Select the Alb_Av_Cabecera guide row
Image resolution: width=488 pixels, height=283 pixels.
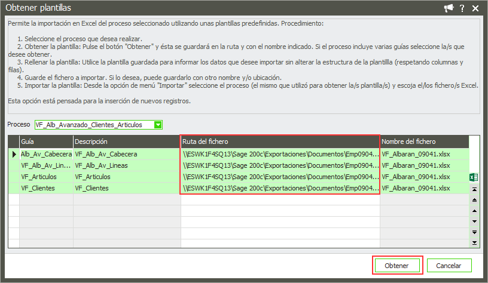pyautogui.click(x=46, y=154)
